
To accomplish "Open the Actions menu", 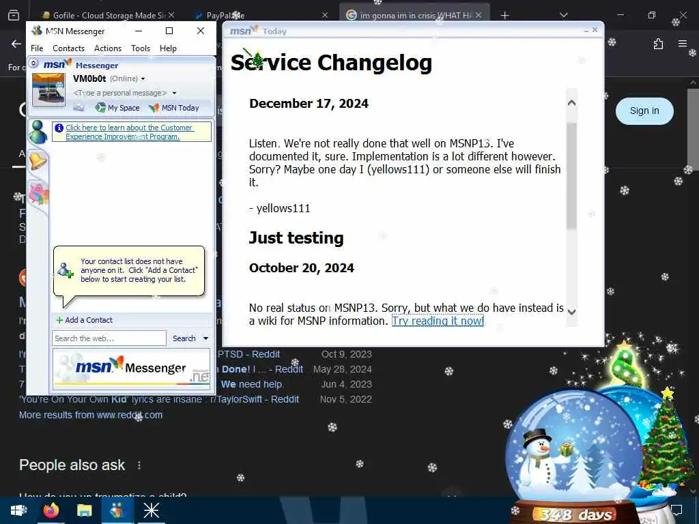I will point(108,48).
